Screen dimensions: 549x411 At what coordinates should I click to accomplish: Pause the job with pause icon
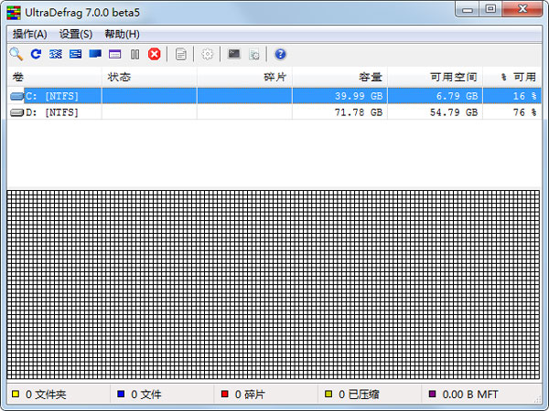[x=135, y=54]
